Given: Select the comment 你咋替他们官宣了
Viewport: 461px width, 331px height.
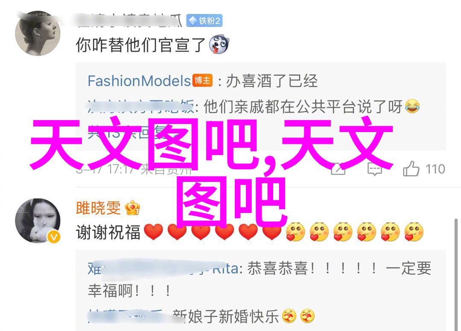Looking at the screenshot, I should pyautogui.click(x=140, y=45).
